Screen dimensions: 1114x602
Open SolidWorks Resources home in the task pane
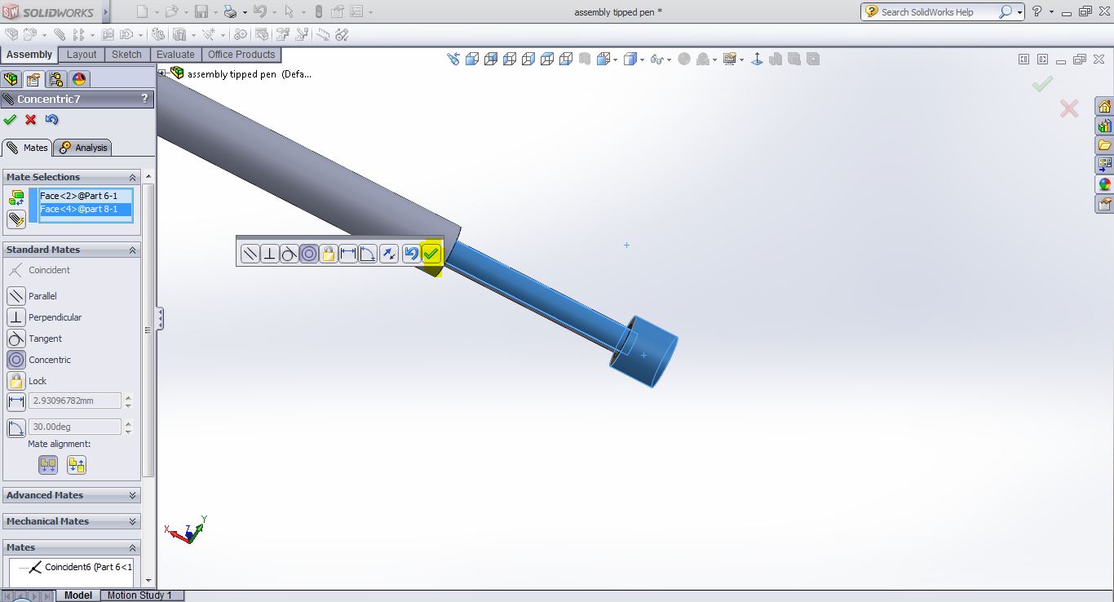[1104, 107]
